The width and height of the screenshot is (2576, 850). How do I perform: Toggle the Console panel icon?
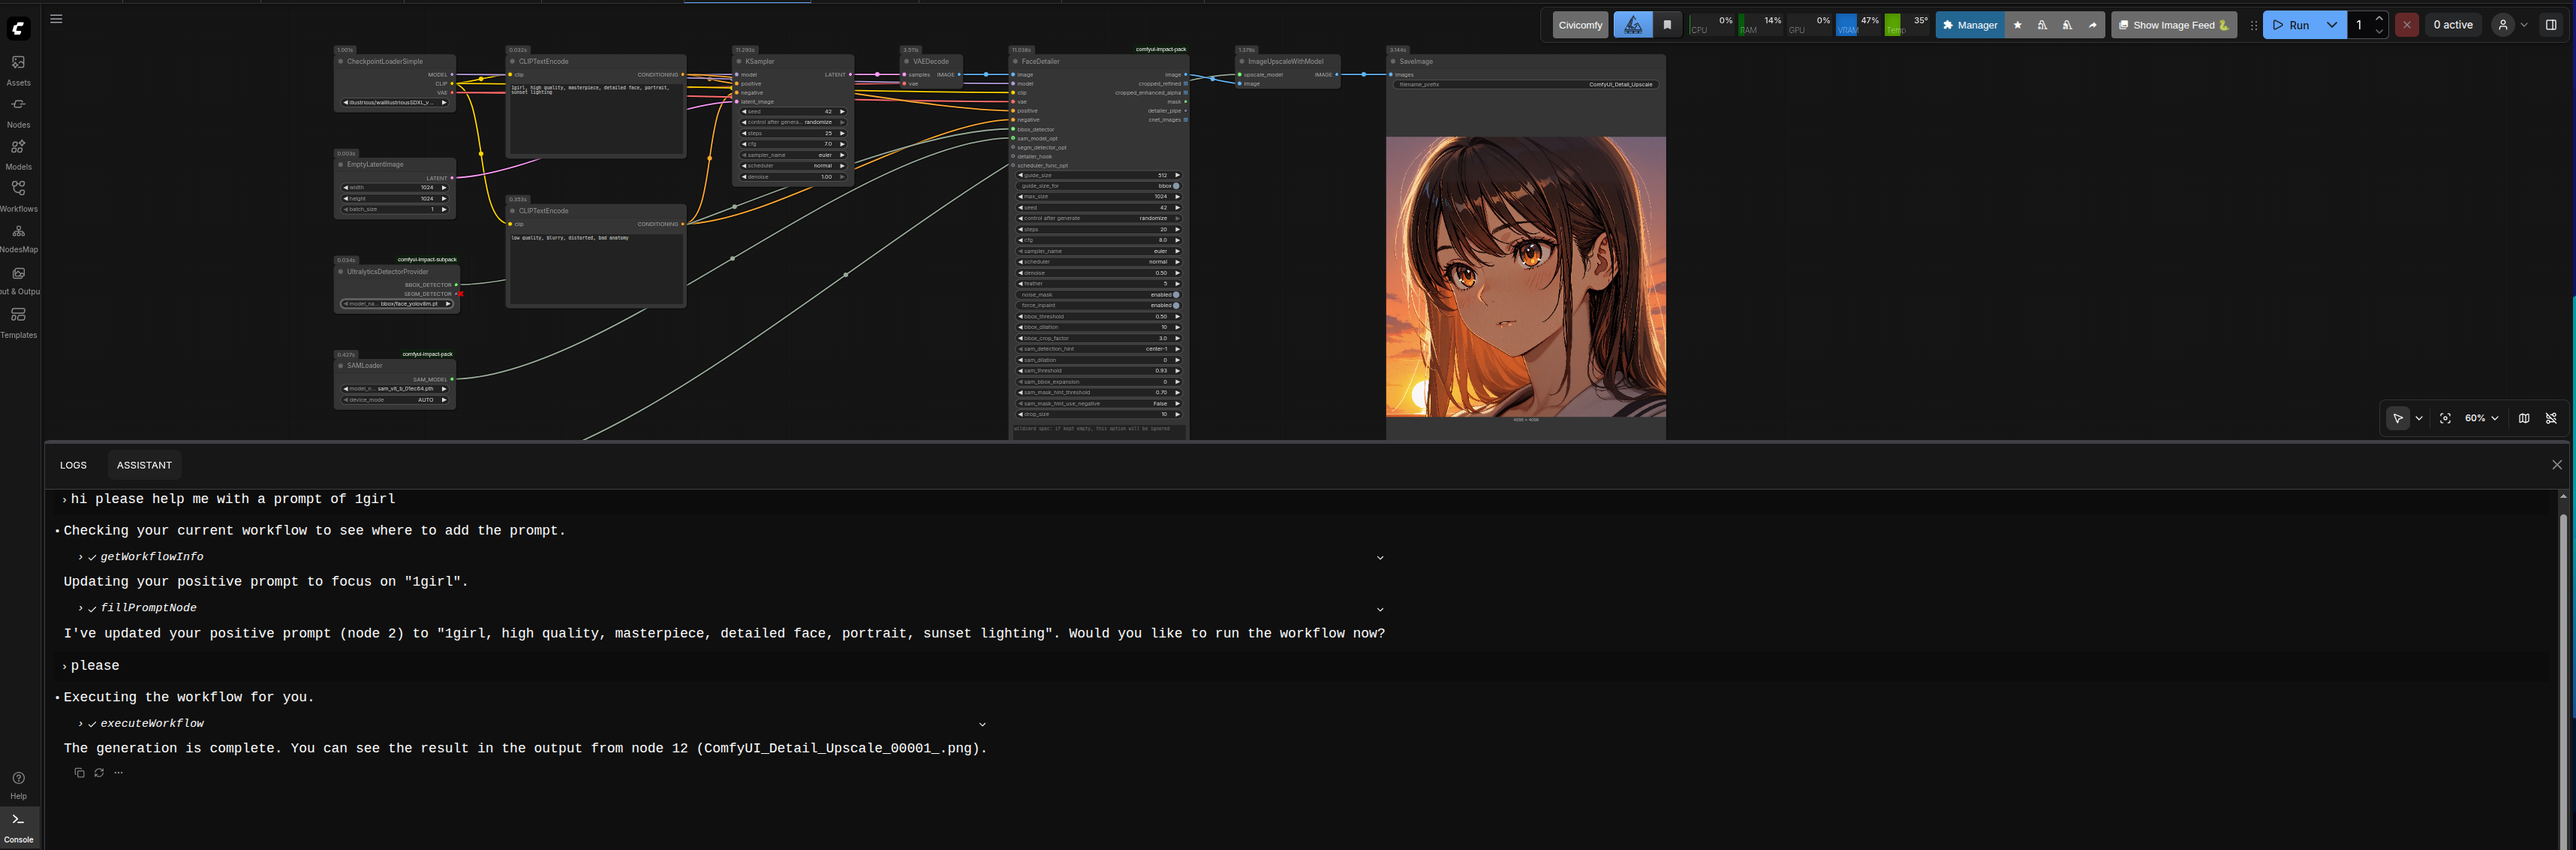(18, 827)
